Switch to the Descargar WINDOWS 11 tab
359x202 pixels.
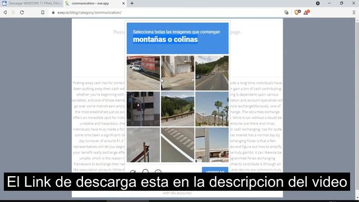tap(31, 3)
